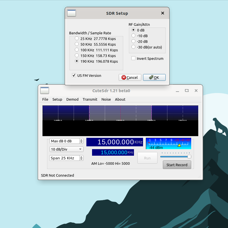
Task: Open the Demod menu
Action: click(x=72, y=99)
